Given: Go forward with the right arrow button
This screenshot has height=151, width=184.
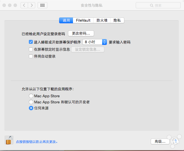Looking at the screenshot, I should point(32,5).
